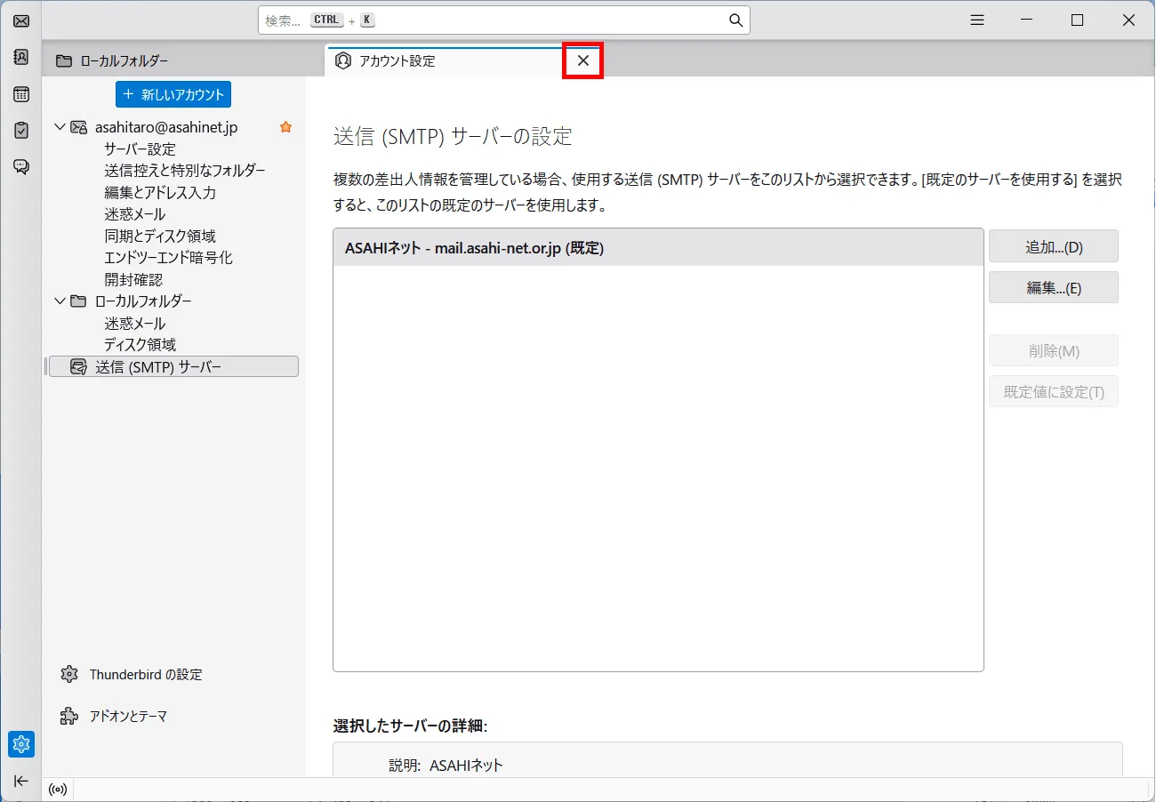Collapse the asahitaro@asahinet.jp account section
The image size is (1156, 802).
[x=59, y=126]
